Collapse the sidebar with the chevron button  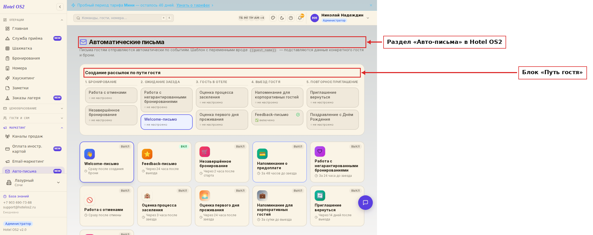pyautogui.click(x=60, y=7)
